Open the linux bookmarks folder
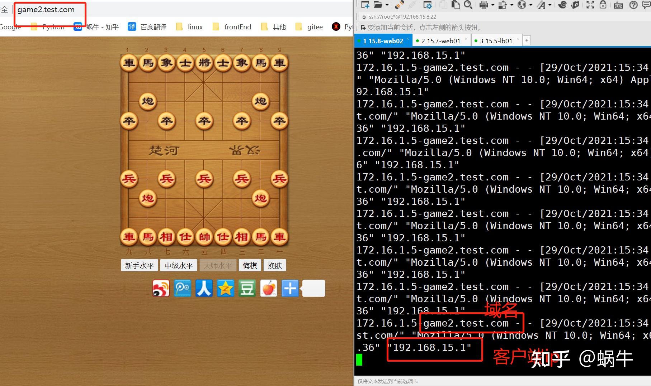This screenshot has height=386, width=651. point(189,27)
